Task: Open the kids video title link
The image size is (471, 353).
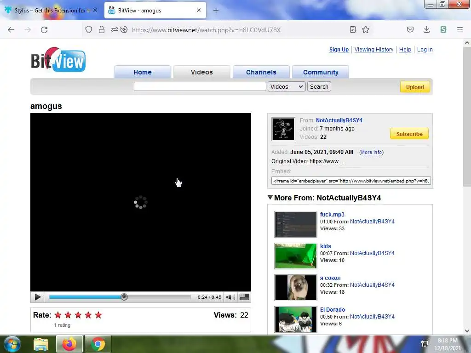Action: click(325, 246)
